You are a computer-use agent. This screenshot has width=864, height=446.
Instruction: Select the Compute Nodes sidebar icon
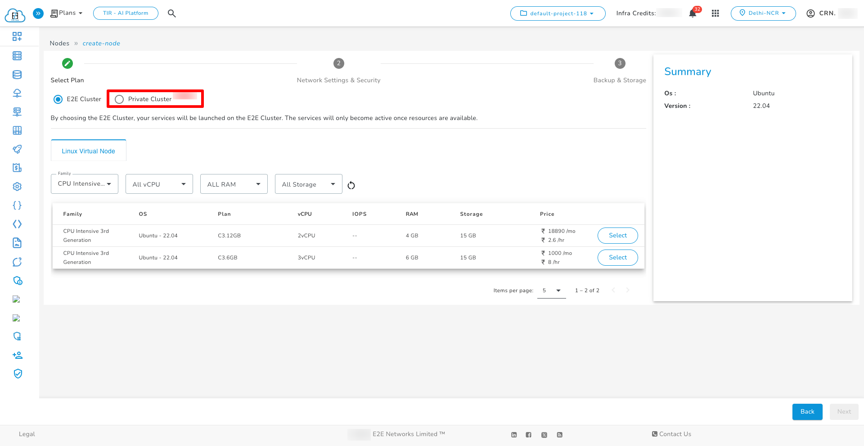17,56
